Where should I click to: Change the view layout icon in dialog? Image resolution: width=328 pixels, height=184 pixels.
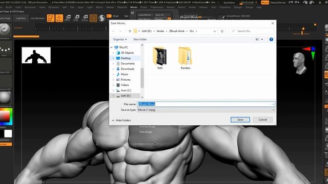coord(257,39)
